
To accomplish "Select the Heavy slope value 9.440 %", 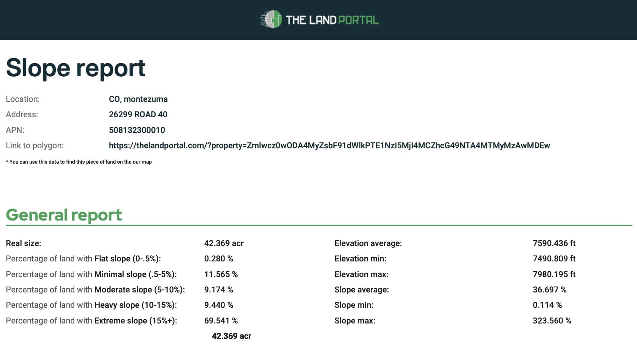I will 219,305.
